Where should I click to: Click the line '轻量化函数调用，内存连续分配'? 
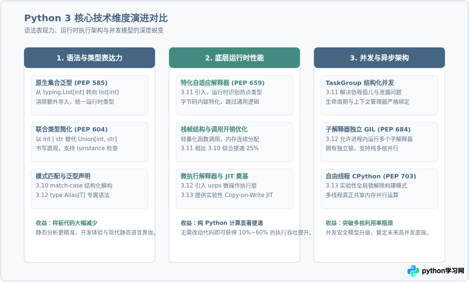[220, 139]
